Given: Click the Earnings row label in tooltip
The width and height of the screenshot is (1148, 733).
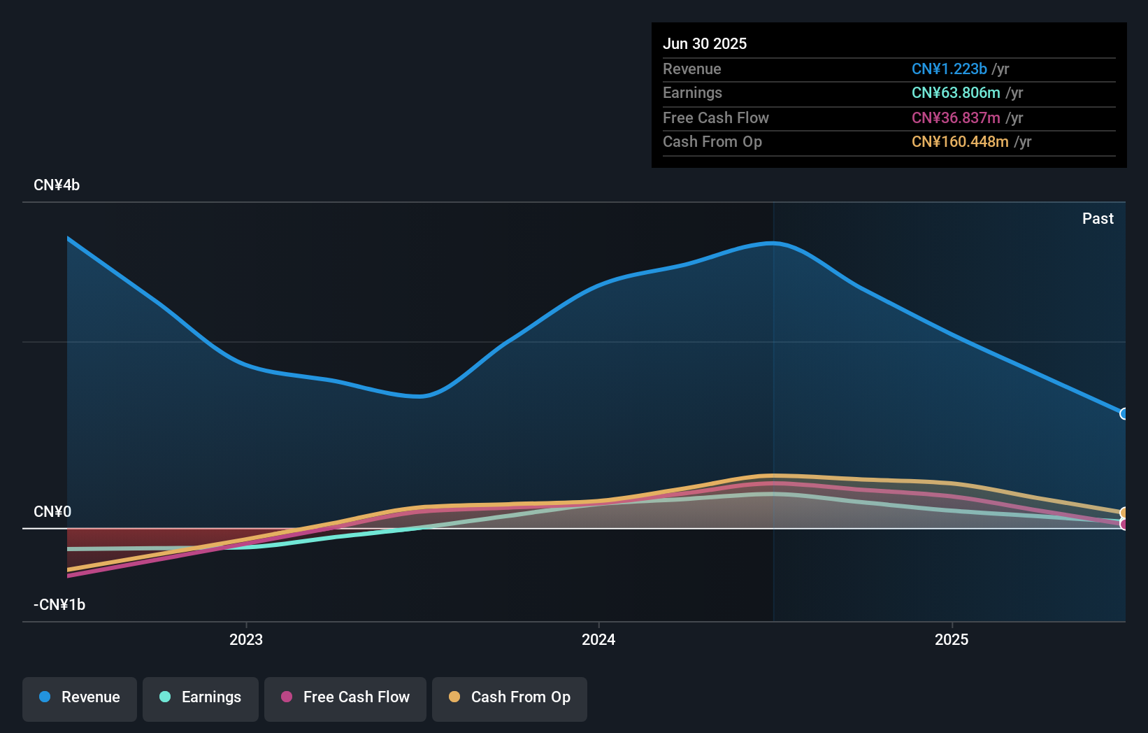Looking at the screenshot, I should pos(692,92).
